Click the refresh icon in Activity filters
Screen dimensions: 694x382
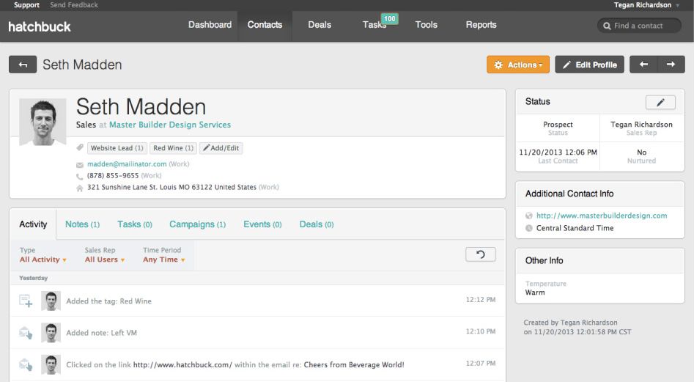pos(480,254)
